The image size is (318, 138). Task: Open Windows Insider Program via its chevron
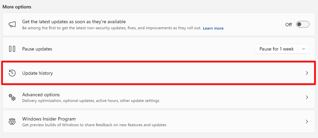(307, 122)
